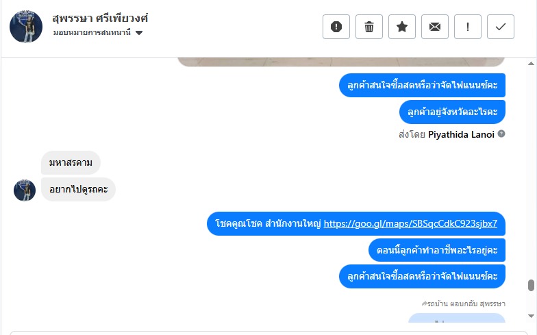Open the goo.gl maps link in the message
The height and width of the screenshot is (335, 537).
tap(410, 223)
